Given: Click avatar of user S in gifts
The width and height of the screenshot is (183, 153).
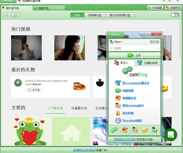Looking at the screenshot, I should coord(18,83).
